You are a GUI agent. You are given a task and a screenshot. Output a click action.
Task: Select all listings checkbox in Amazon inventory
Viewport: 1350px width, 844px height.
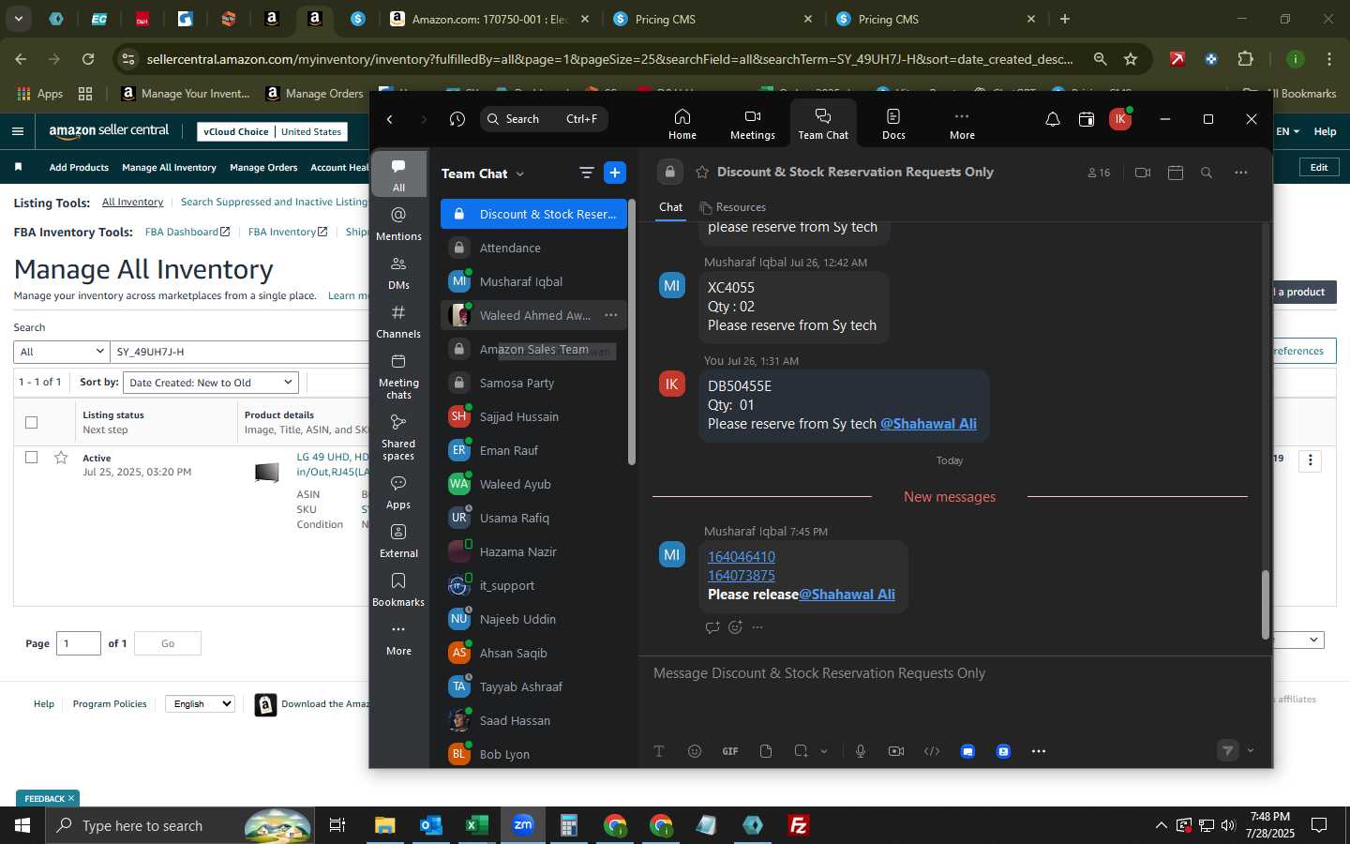tap(31, 422)
